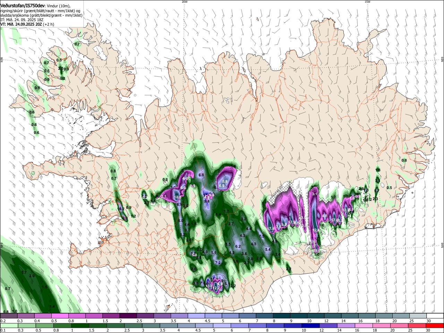The image size is (444, 333).
Task: Click the '6.2' precipitation value on the map
Action: (238, 246)
